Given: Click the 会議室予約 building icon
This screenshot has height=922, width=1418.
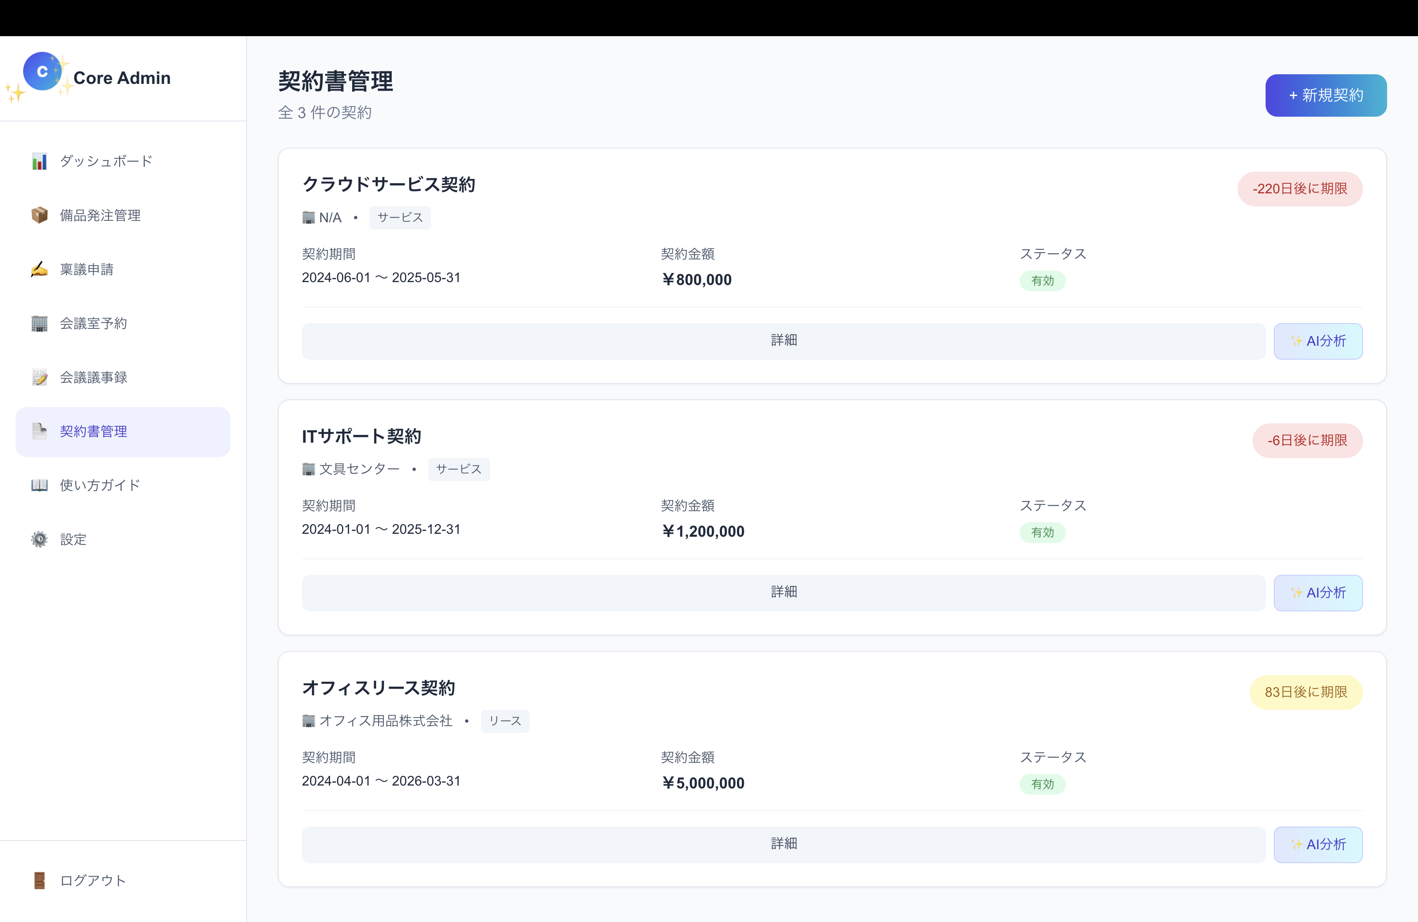Looking at the screenshot, I should pyautogui.click(x=40, y=324).
